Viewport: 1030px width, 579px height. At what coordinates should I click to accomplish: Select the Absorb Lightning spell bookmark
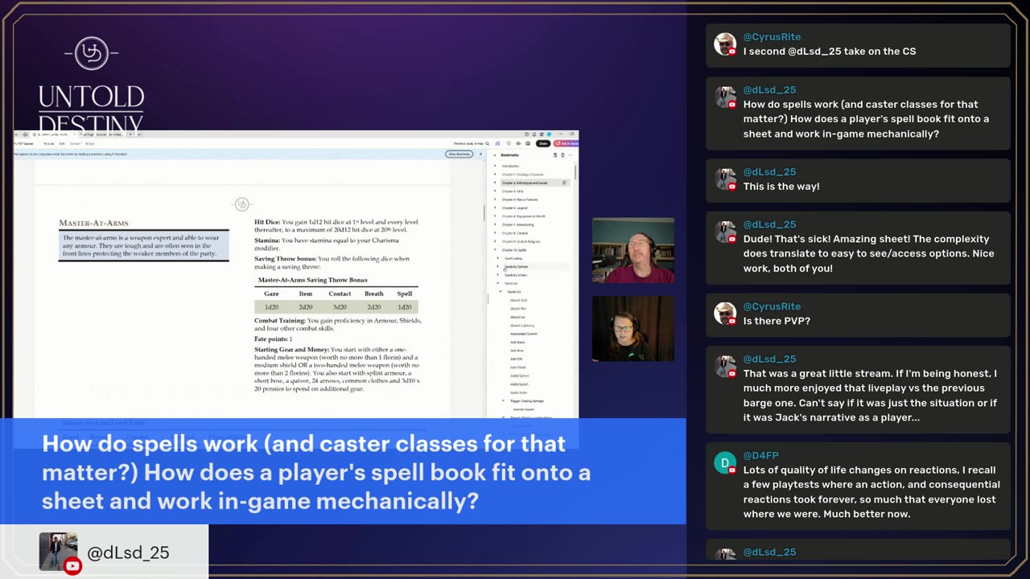coord(522,325)
